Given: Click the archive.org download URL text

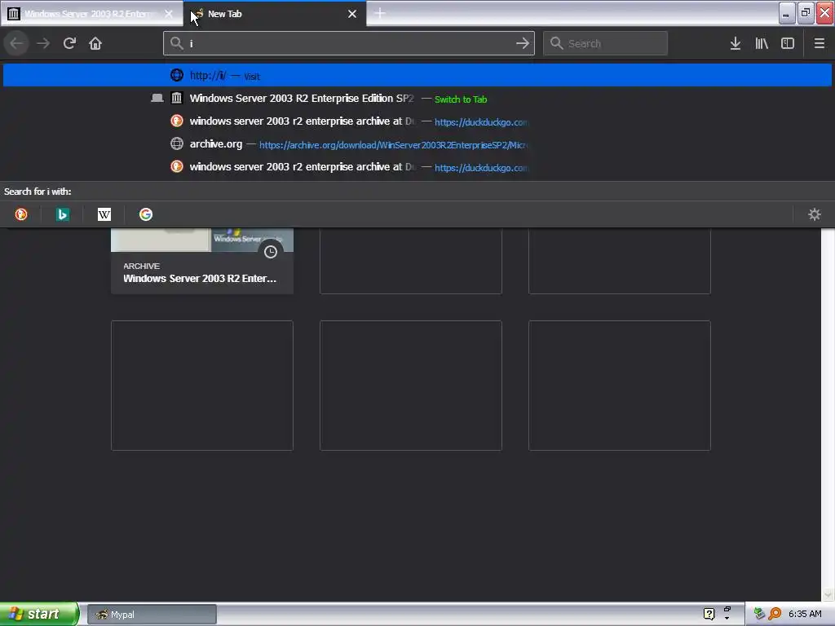Looking at the screenshot, I should (x=394, y=145).
